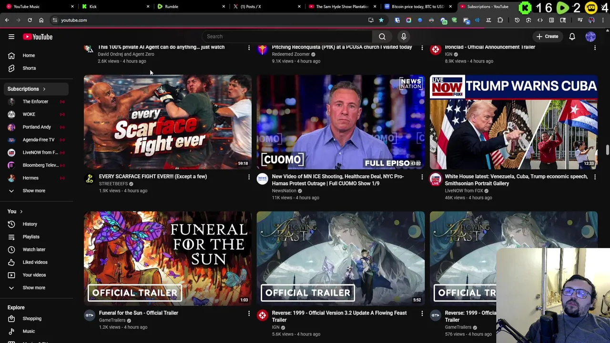Image resolution: width=610 pixels, height=343 pixels.
Task: Open options for Ironclad Announcement Trailer
Action: coord(595,48)
